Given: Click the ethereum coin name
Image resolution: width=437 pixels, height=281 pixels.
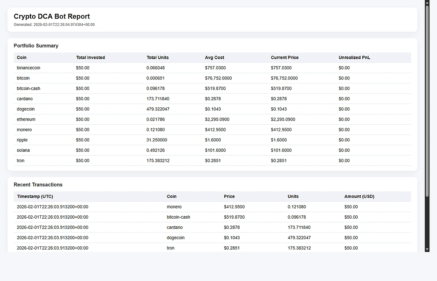Looking at the screenshot, I should 26,119.
